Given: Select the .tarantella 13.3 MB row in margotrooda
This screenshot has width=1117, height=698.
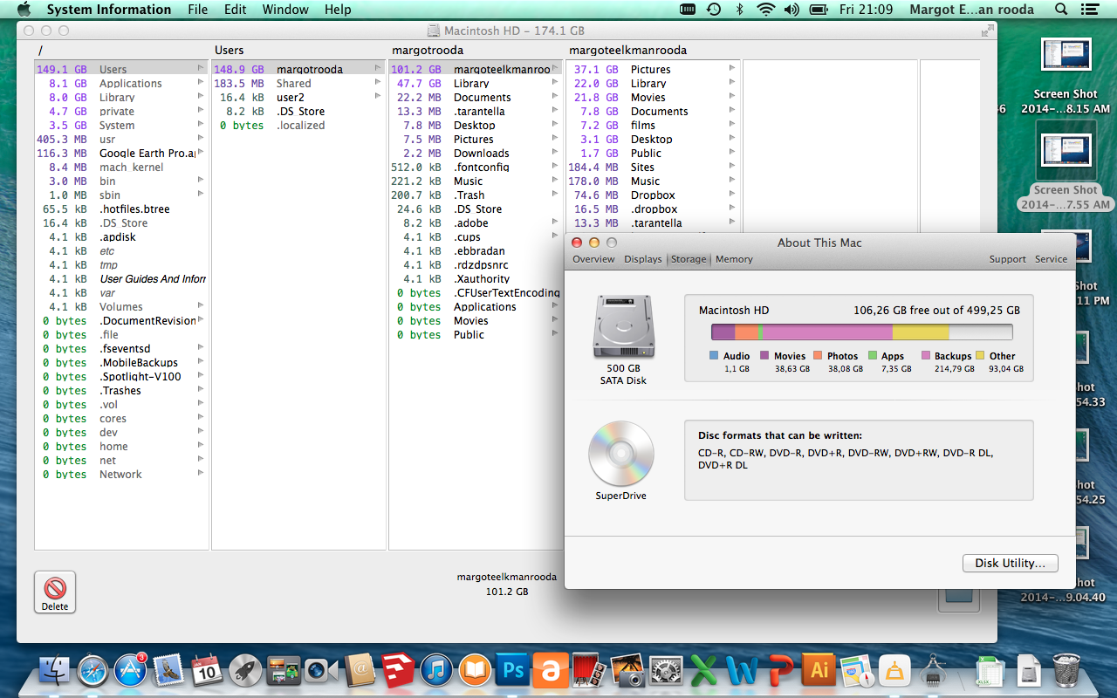Looking at the screenshot, I should (476, 111).
